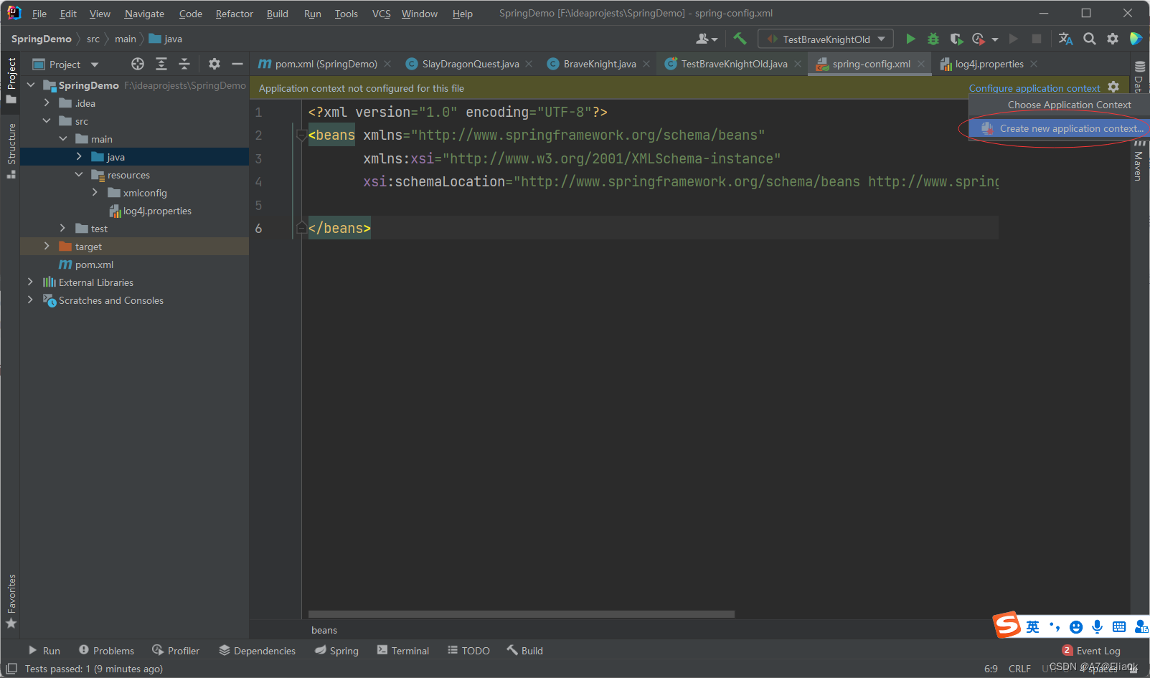Viewport: 1150px width, 678px height.
Task: Collapse all in Project panel
Action: pyautogui.click(x=184, y=64)
